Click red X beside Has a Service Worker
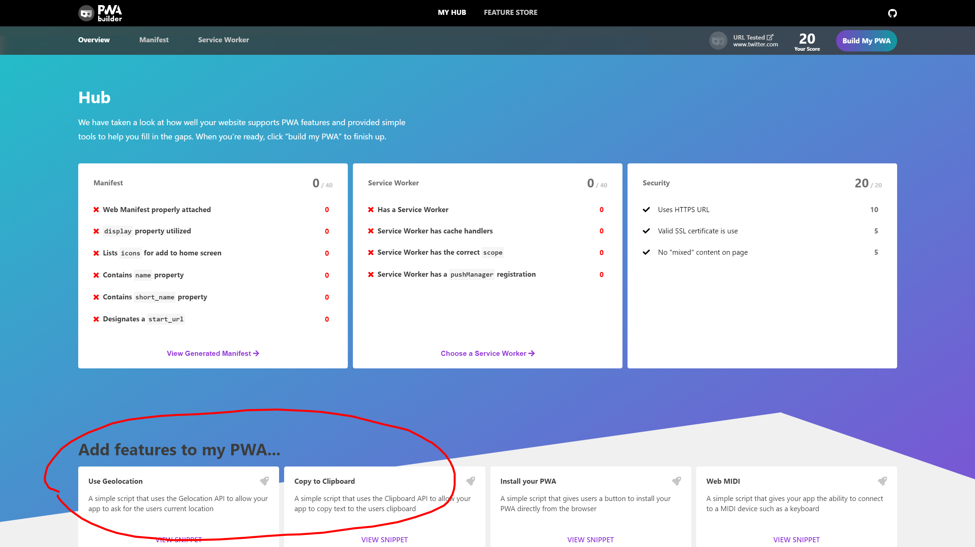Viewport: 975px width, 547px height. [x=371, y=209]
